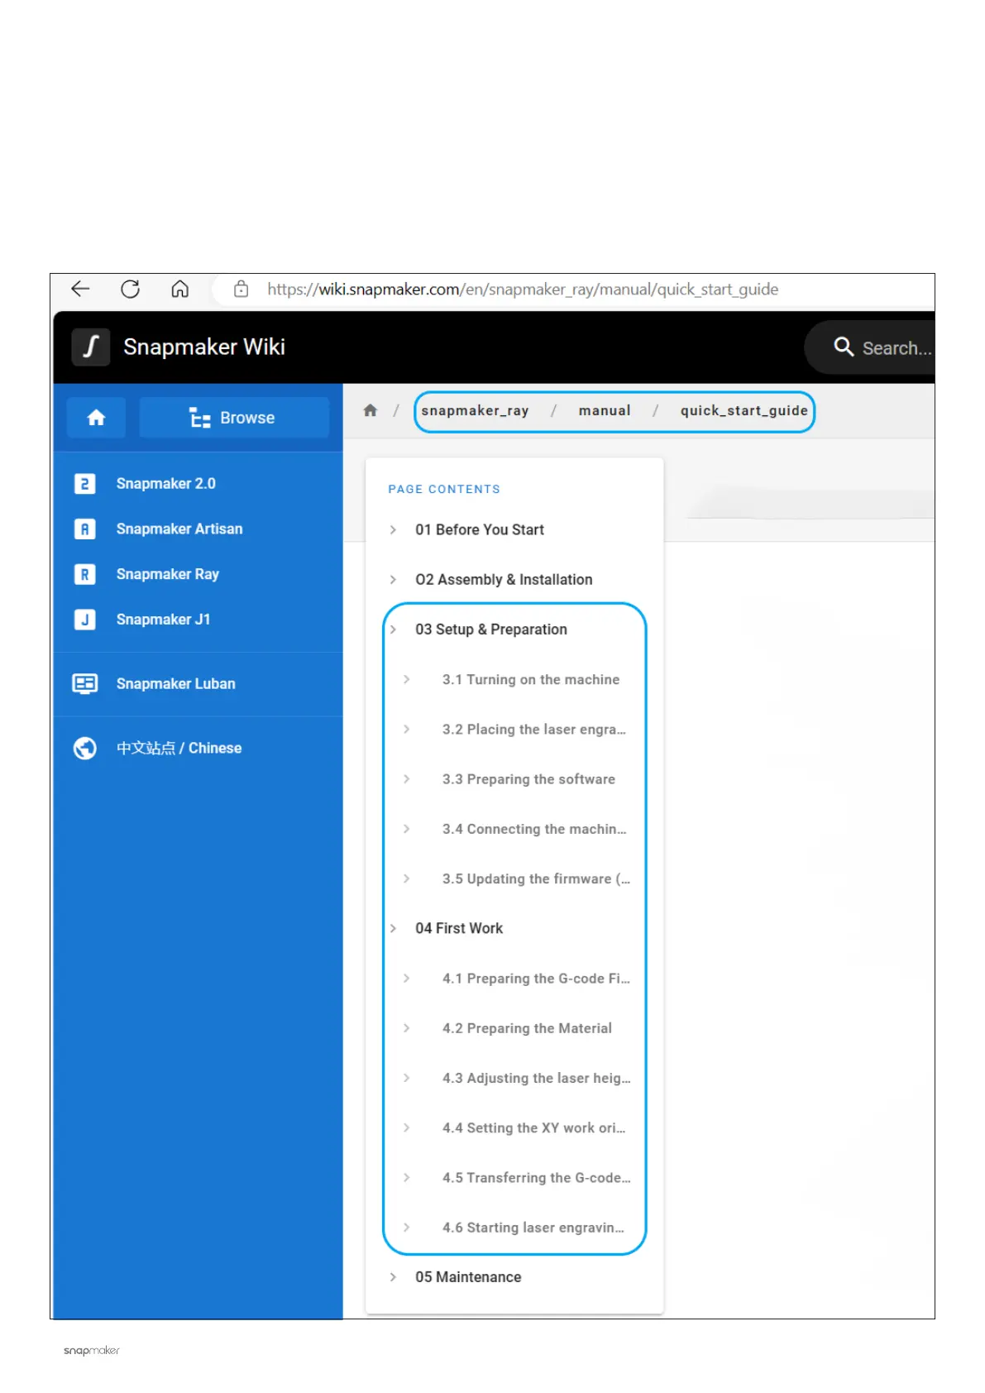The height and width of the screenshot is (1393, 985).
Task: Click the PAGE CONTENTS heading
Action: tap(444, 489)
